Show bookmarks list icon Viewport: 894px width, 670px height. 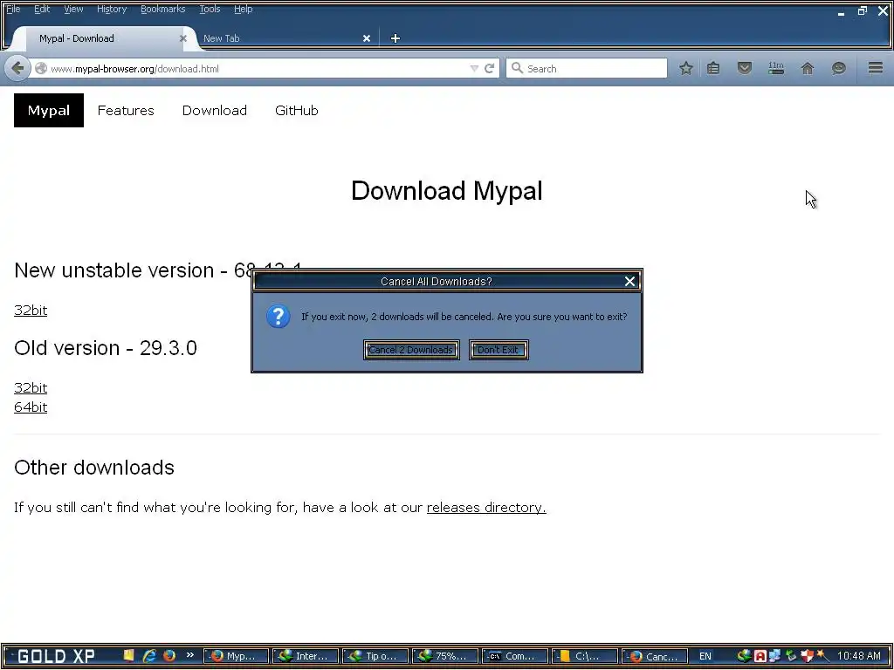[713, 68]
